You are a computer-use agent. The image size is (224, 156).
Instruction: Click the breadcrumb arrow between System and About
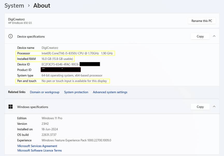tap(29, 5)
